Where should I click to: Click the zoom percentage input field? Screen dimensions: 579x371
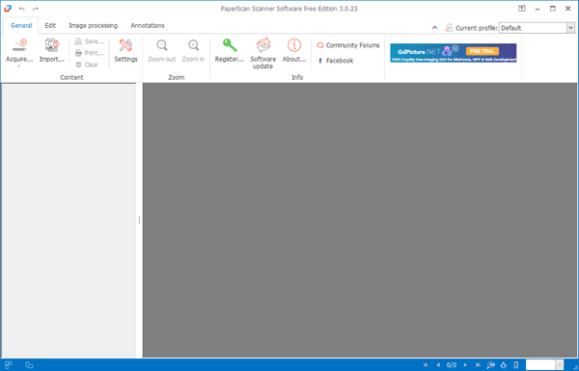click(x=540, y=365)
